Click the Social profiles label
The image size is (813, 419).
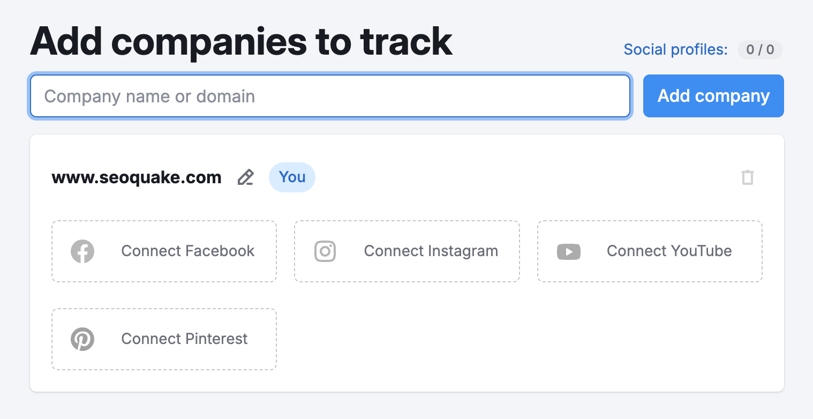click(675, 49)
